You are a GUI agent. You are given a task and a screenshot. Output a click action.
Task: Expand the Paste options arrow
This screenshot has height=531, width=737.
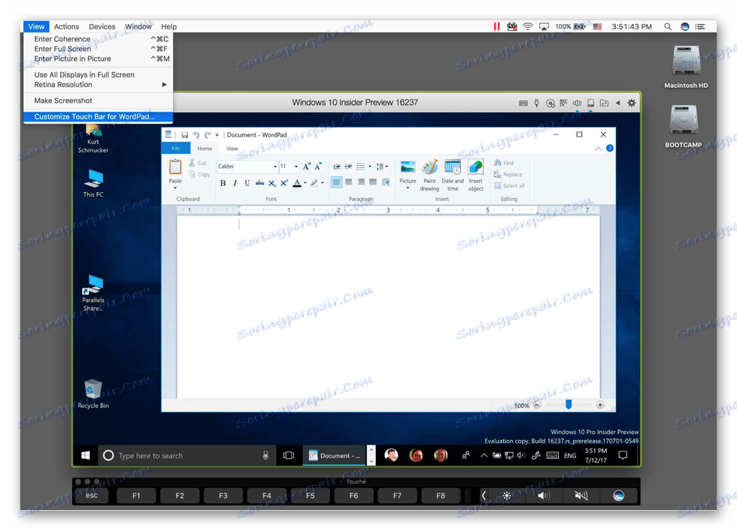pos(175,188)
